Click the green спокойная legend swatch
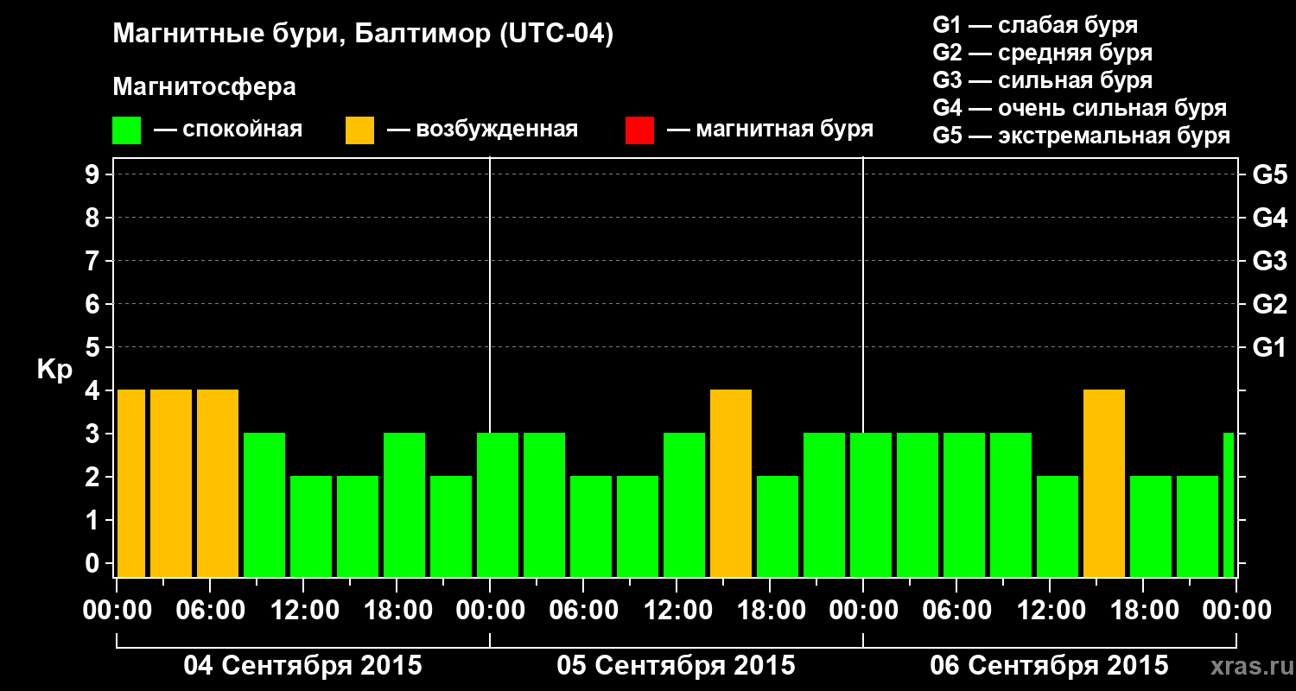Screen dimensions: 1296x691 click(126, 130)
